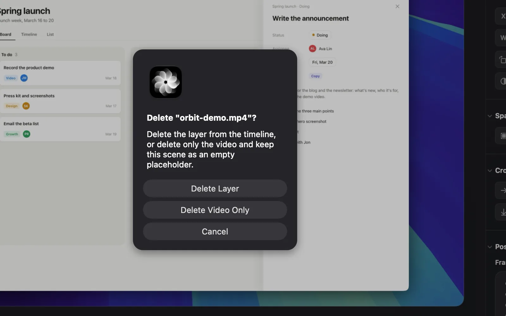Click the Copy tag in the detail panel

point(315,76)
